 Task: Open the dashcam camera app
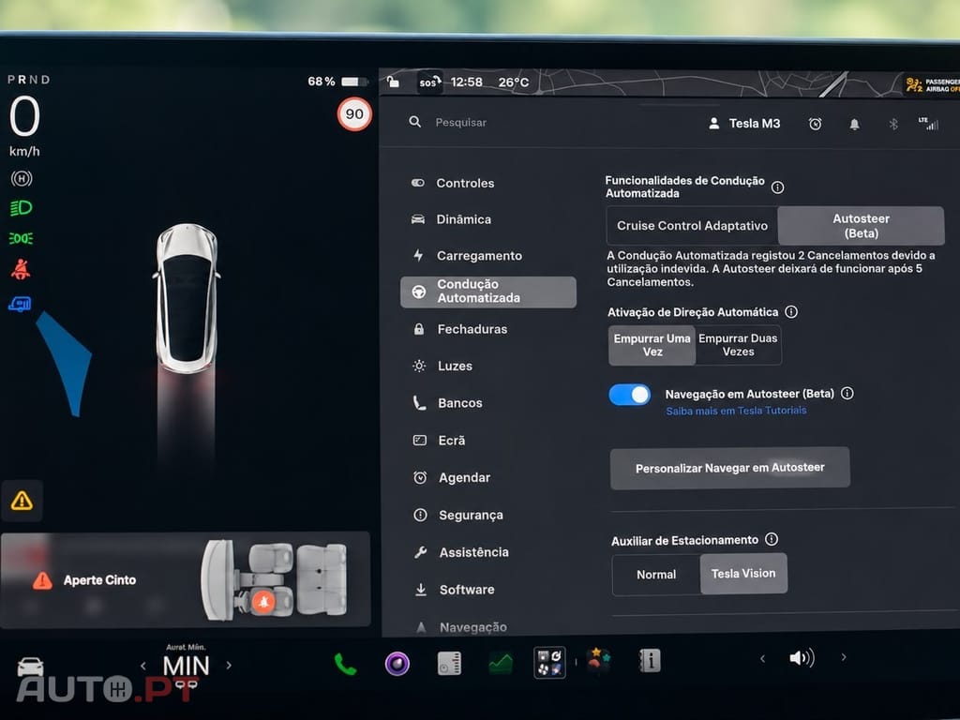pyautogui.click(x=397, y=663)
